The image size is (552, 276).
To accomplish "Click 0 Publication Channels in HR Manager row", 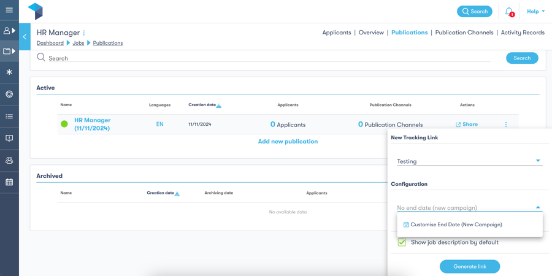I will (x=391, y=125).
